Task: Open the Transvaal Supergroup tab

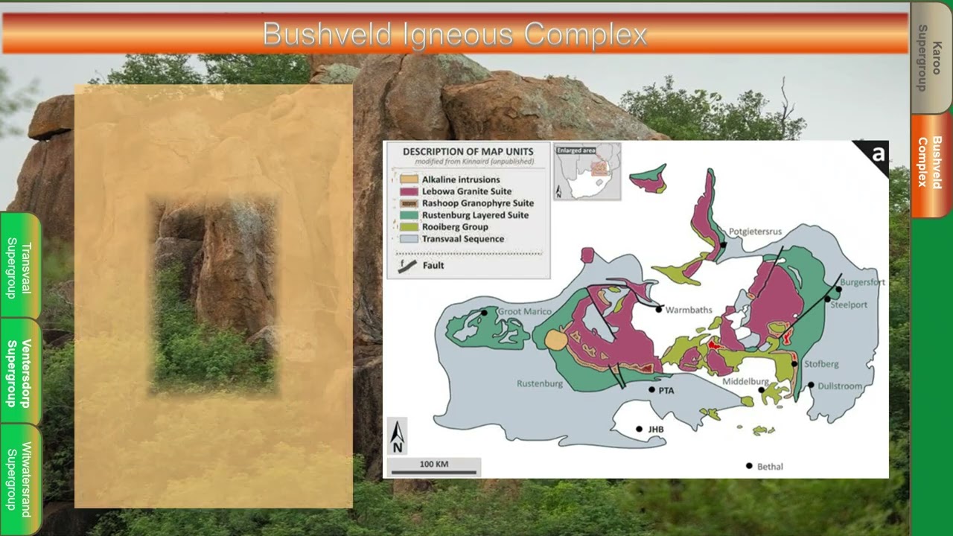Action: [20, 266]
